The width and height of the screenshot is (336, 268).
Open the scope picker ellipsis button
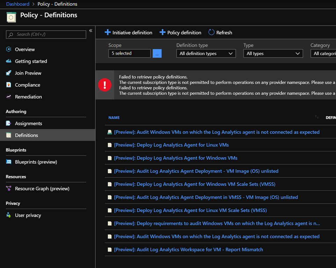click(x=157, y=53)
